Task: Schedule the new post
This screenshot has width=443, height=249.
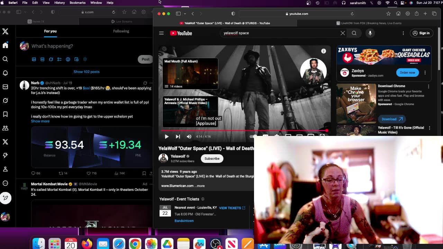Action: tap(76, 59)
